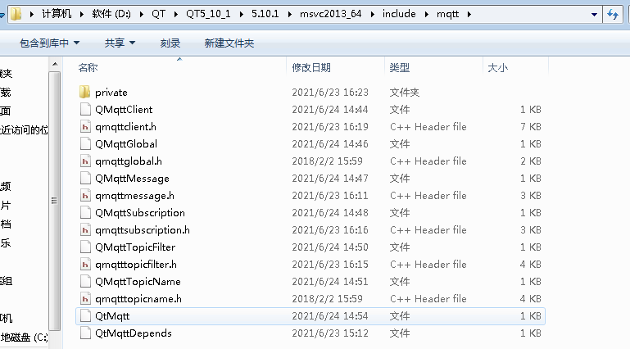Refresh the folder view
This screenshot has width=630, height=349.
click(x=613, y=15)
